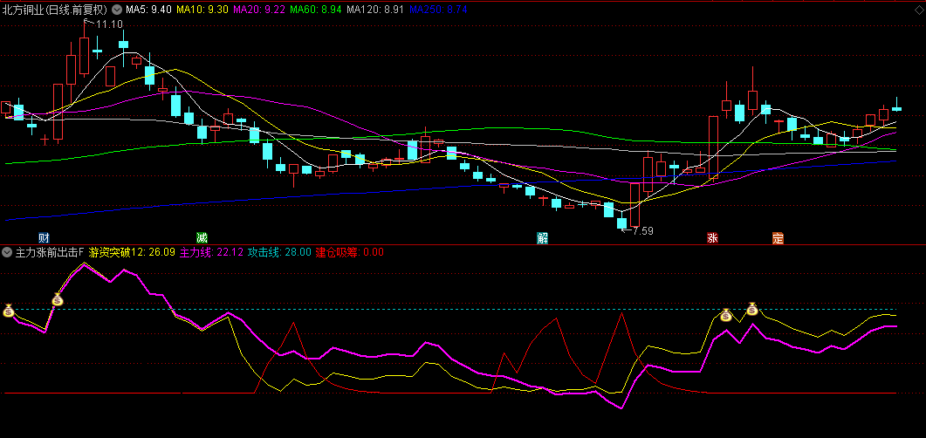Click the red 涨 event marker
This screenshot has height=438, width=926.
(x=712, y=237)
